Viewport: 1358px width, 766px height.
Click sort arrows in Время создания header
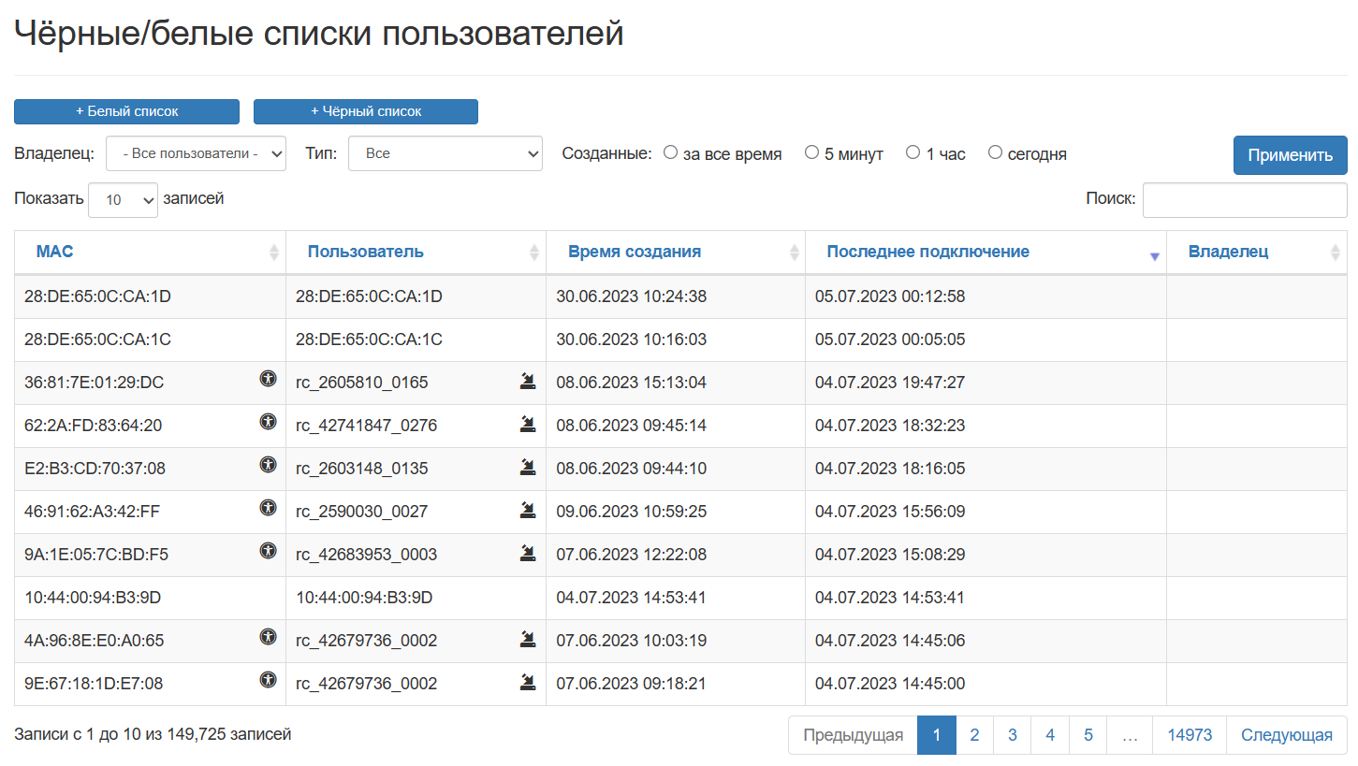tap(795, 253)
